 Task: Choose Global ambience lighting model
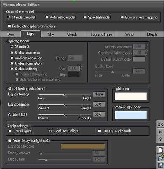12,53
